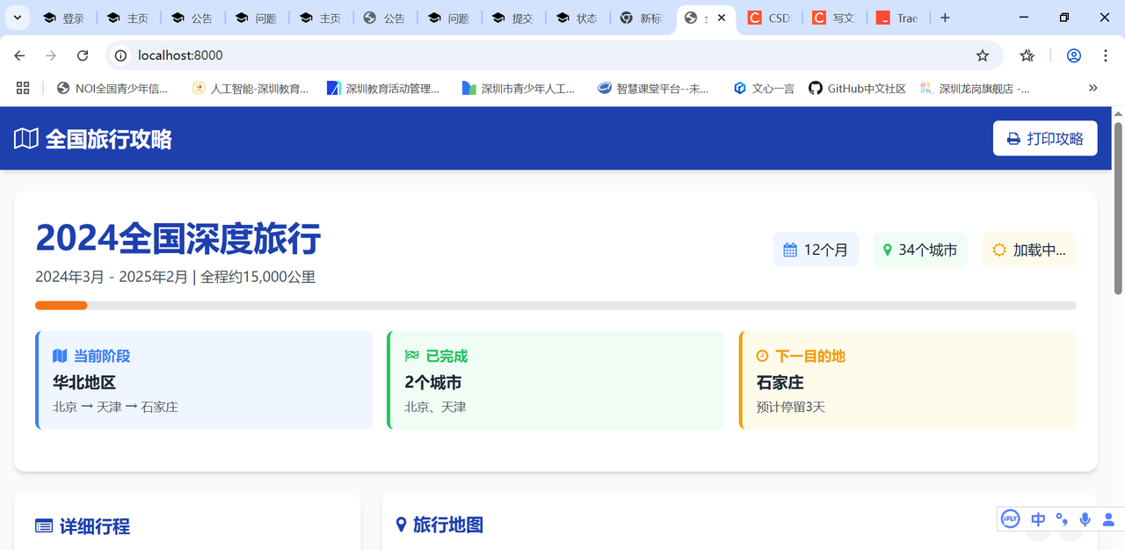The image size is (1125, 550).
Task: Toggle punctuation mode on the input toolbar
Action: tap(1062, 519)
